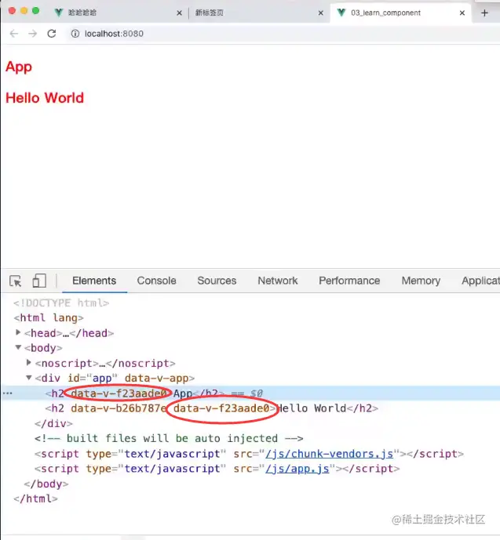This screenshot has width=500, height=540.
Task: Collapse the body element node
Action: pyautogui.click(x=18, y=347)
